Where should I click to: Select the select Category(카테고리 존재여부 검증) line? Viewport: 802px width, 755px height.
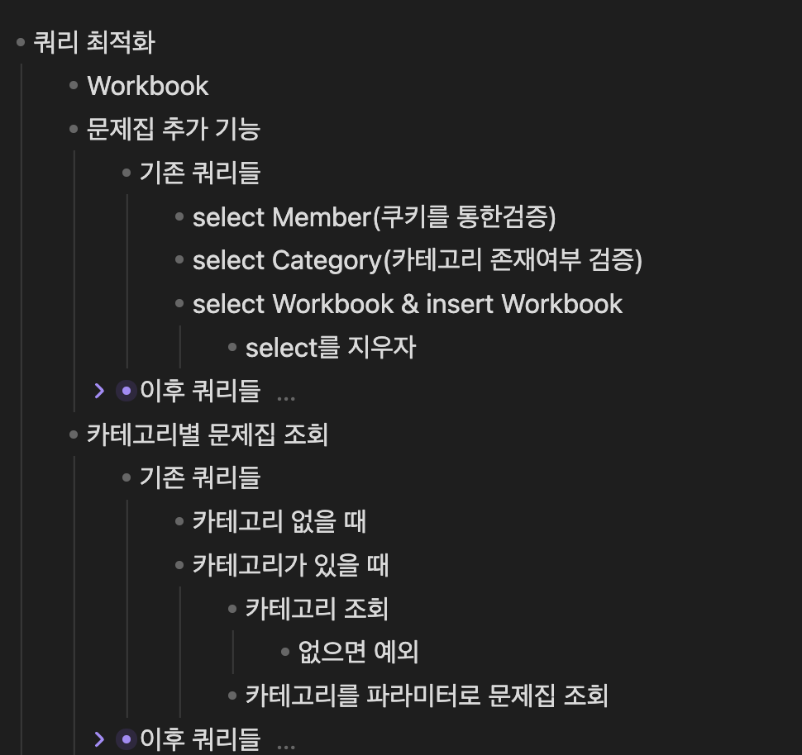[x=418, y=260]
